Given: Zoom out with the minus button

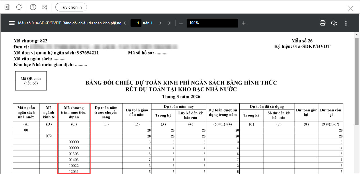Looking at the screenshot, I should pos(181,23).
